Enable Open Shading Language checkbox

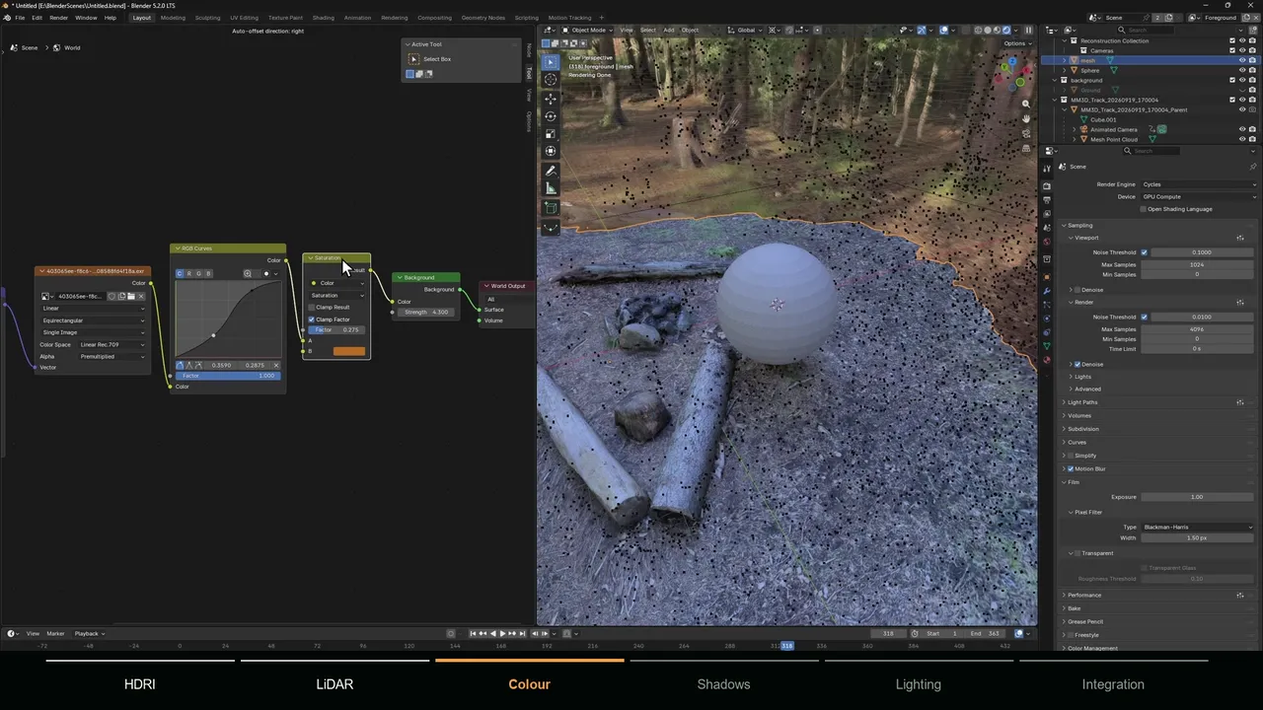tap(1144, 209)
